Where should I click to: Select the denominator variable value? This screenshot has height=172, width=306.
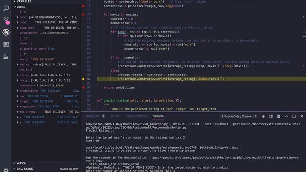(54, 33)
